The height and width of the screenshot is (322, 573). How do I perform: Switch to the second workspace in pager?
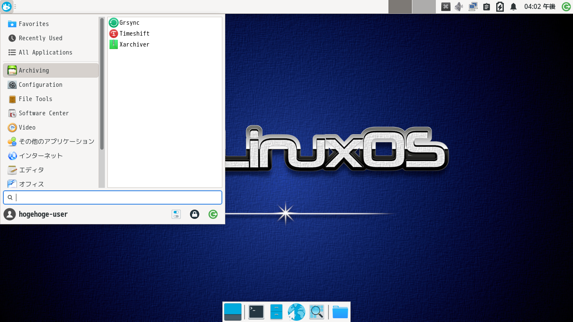click(x=424, y=7)
